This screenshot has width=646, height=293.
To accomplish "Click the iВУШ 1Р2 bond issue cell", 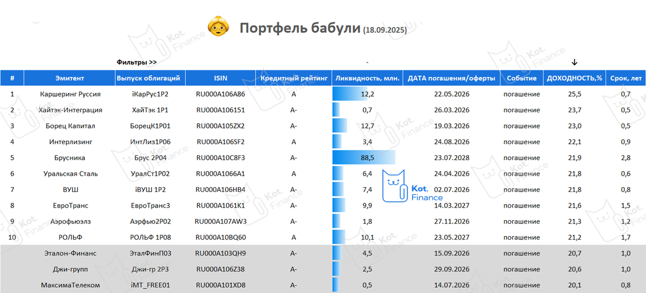I will 150,190.
